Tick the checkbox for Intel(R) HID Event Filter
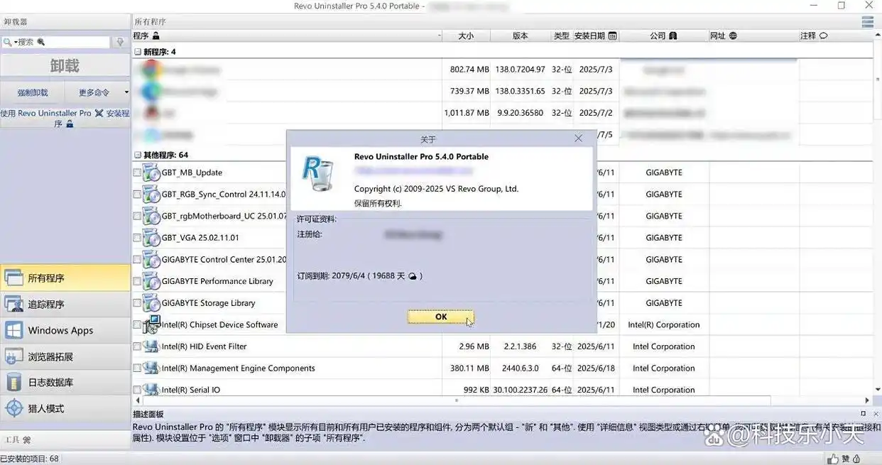Image resolution: width=882 pixels, height=465 pixels. [137, 346]
